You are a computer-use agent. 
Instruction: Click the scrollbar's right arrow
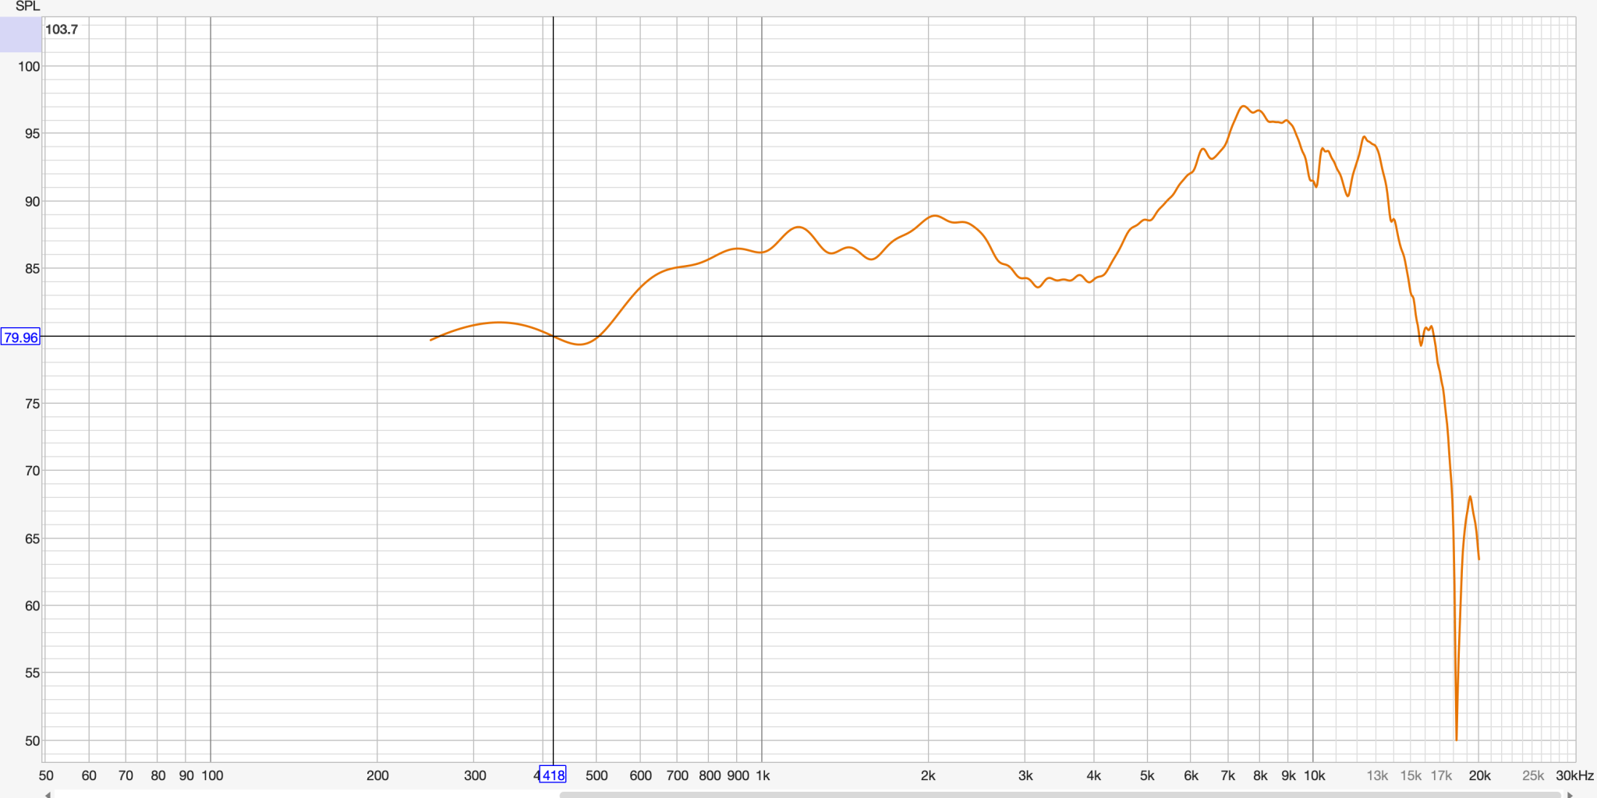1570,795
